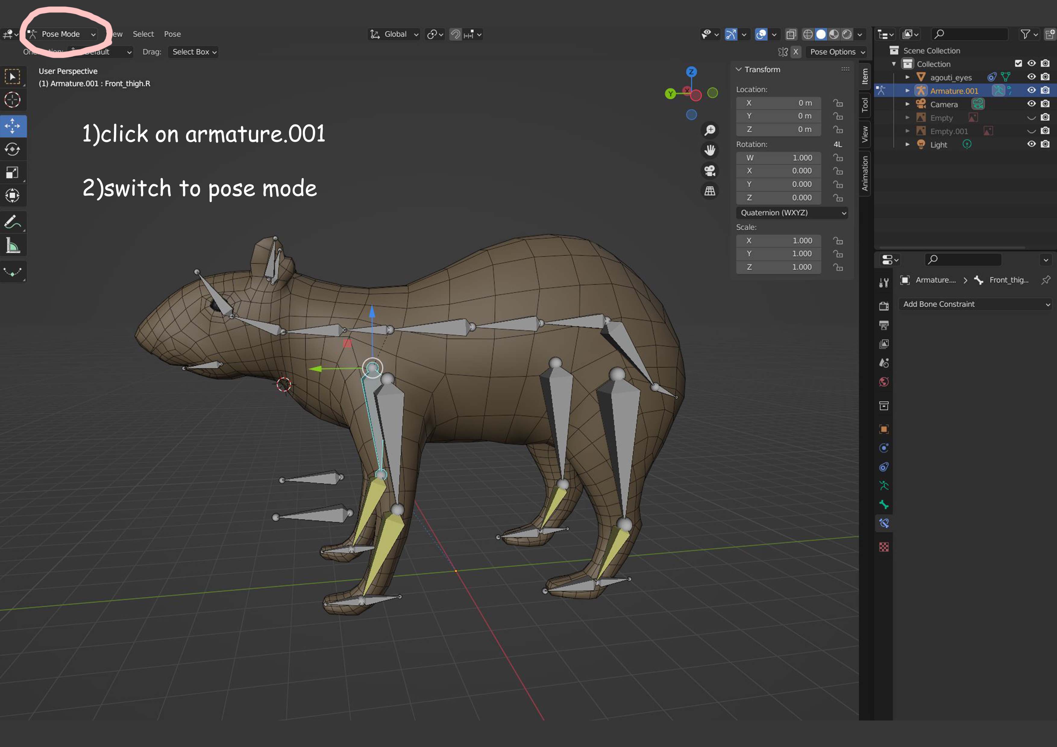The image size is (1057, 747).
Task: Click the green Y axis on navigation gizmo
Action: point(670,94)
